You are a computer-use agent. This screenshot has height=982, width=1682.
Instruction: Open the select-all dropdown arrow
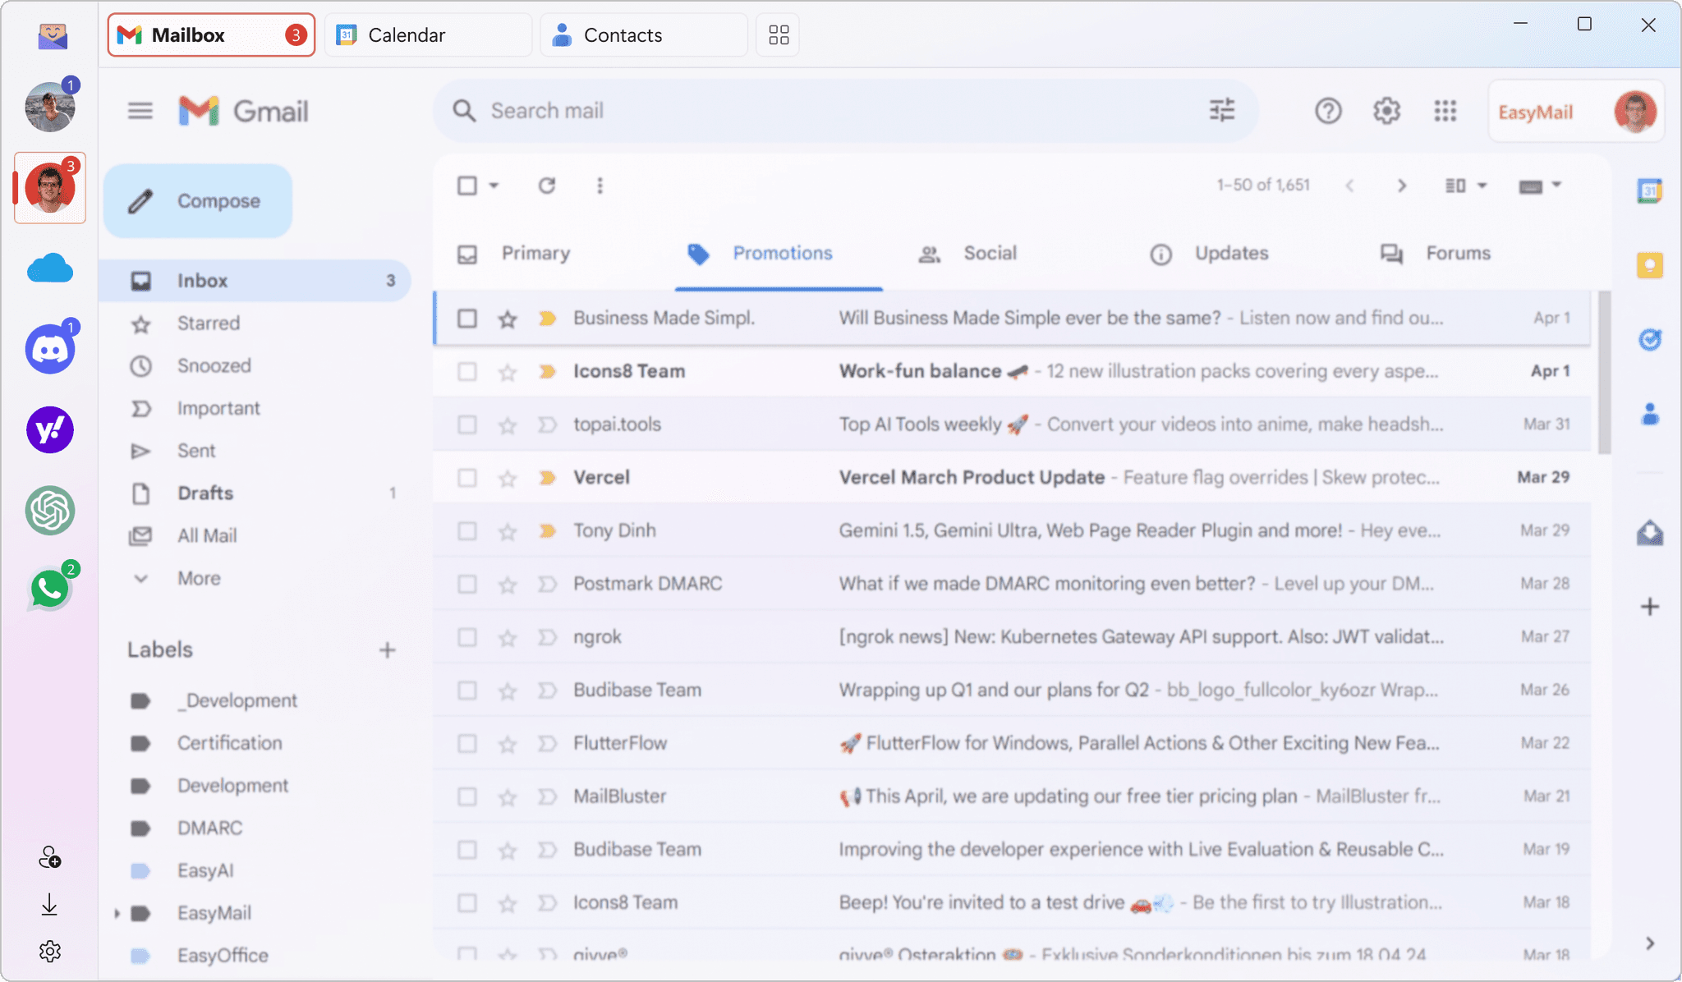coord(494,186)
